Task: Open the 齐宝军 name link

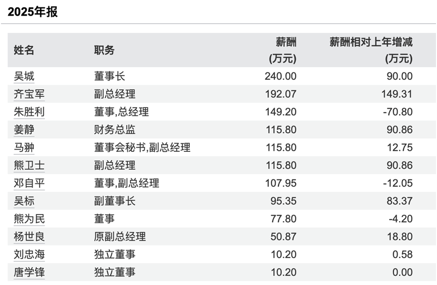Action: [x=29, y=94]
